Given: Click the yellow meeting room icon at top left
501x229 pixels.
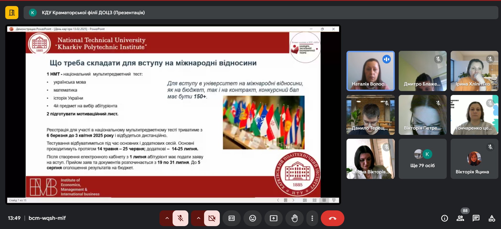Looking at the screenshot, I should coord(12,13).
